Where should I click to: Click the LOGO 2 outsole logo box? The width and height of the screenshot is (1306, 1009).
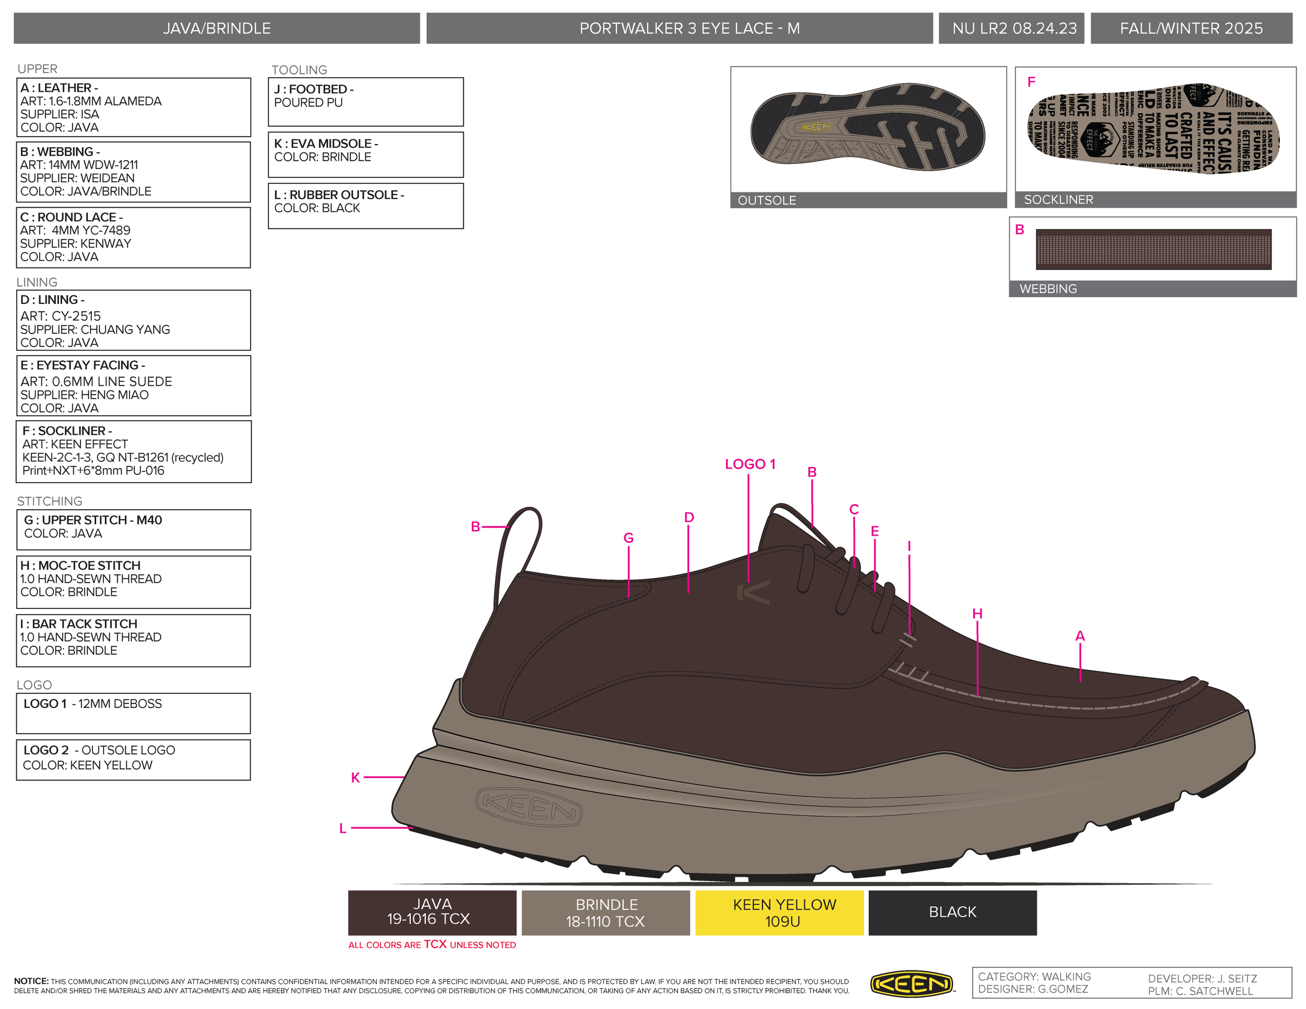(x=133, y=760)
